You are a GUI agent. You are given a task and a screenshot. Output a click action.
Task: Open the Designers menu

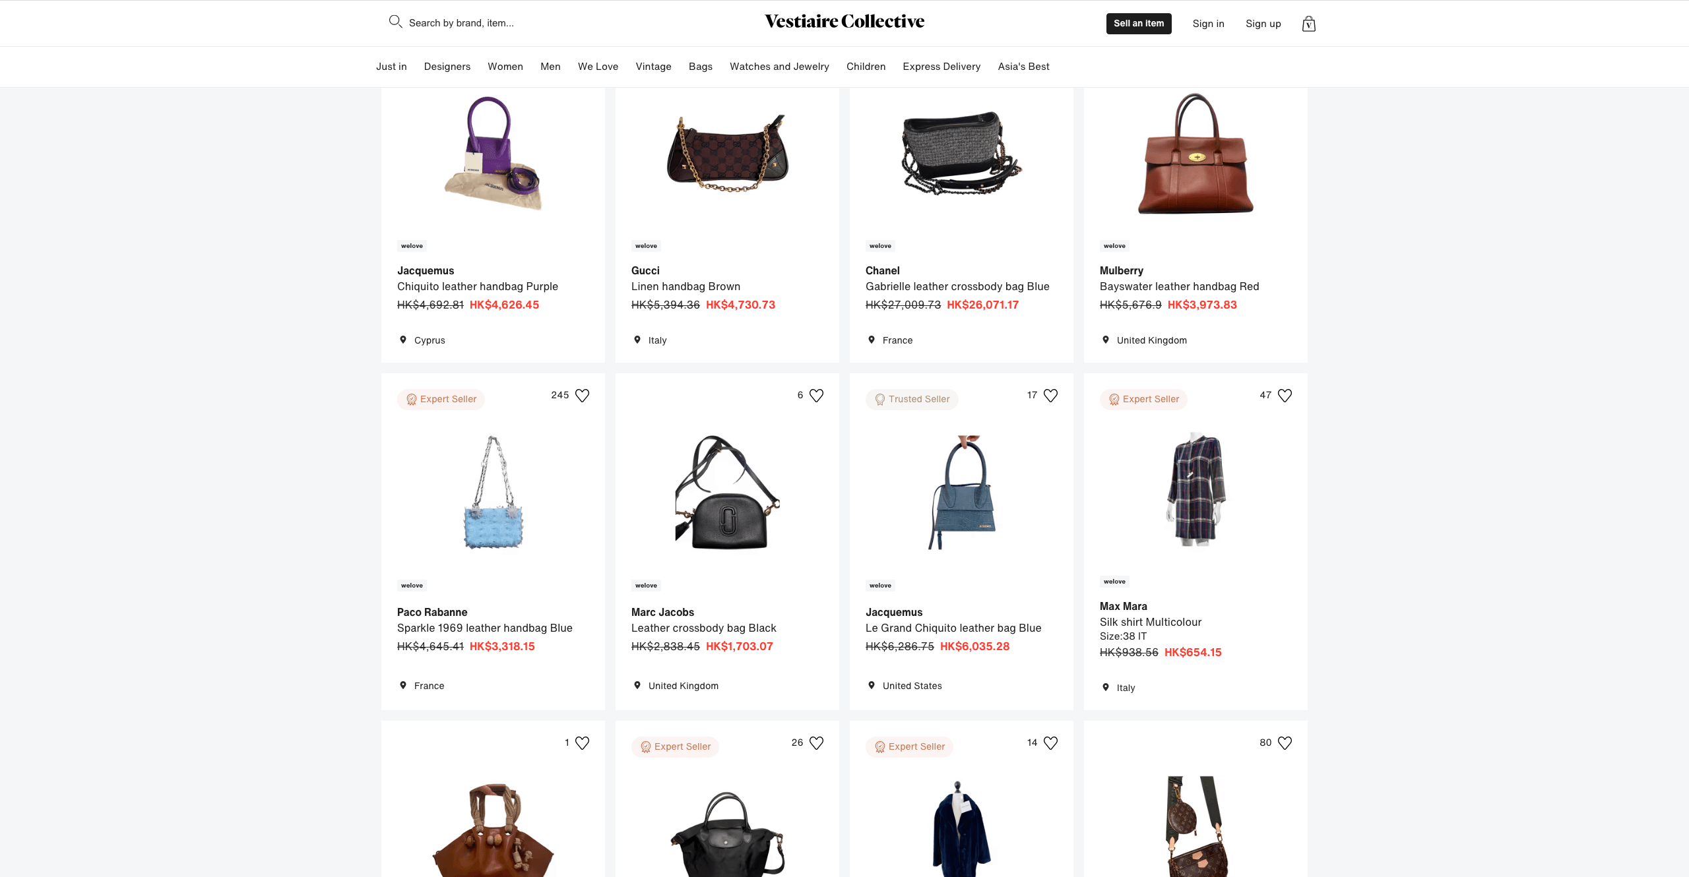pos(447,67)
